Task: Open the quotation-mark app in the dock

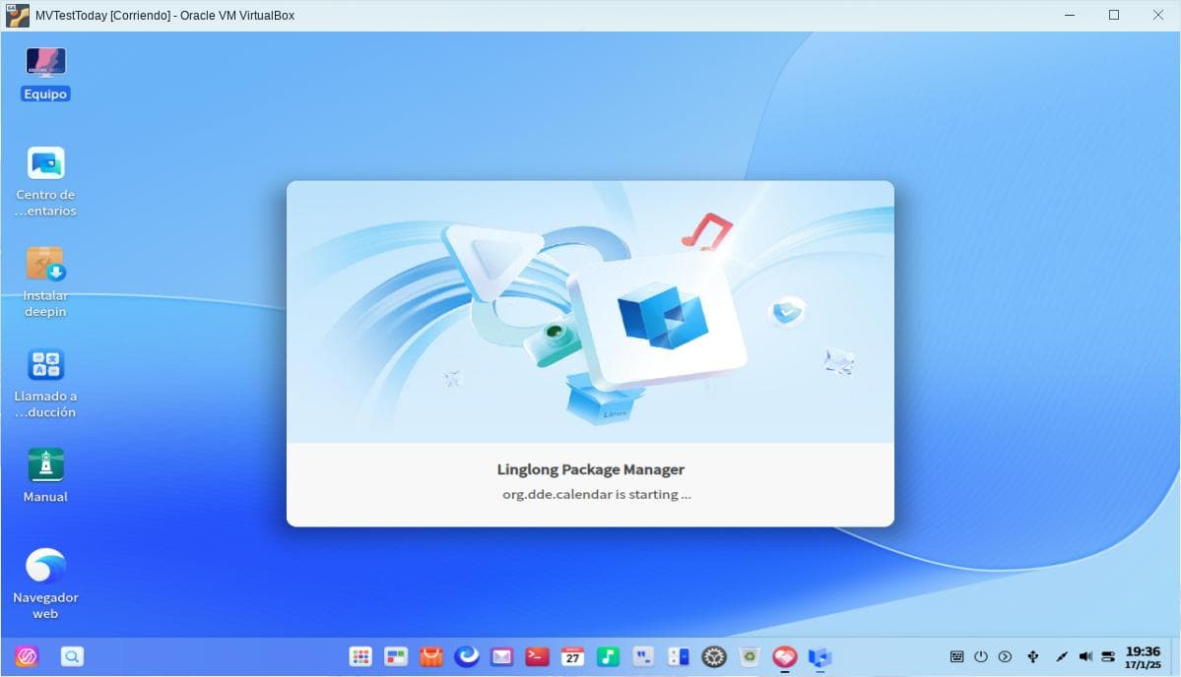Action: [643, 656]
